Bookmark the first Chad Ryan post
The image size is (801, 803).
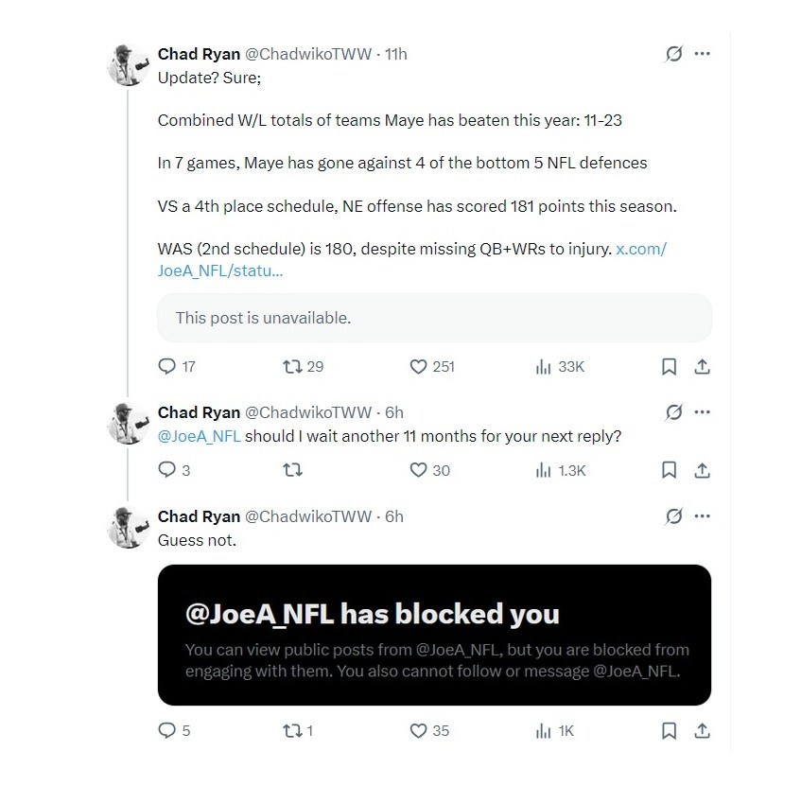(x=669, y=366)
